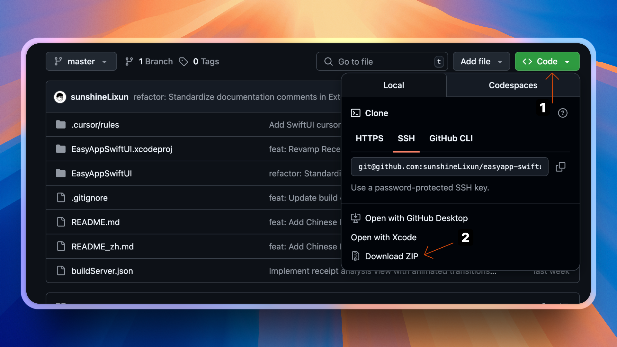Choose Open with GitHub Desktop
This screenshot has height=347, width=617.
(x=416, y=218)
